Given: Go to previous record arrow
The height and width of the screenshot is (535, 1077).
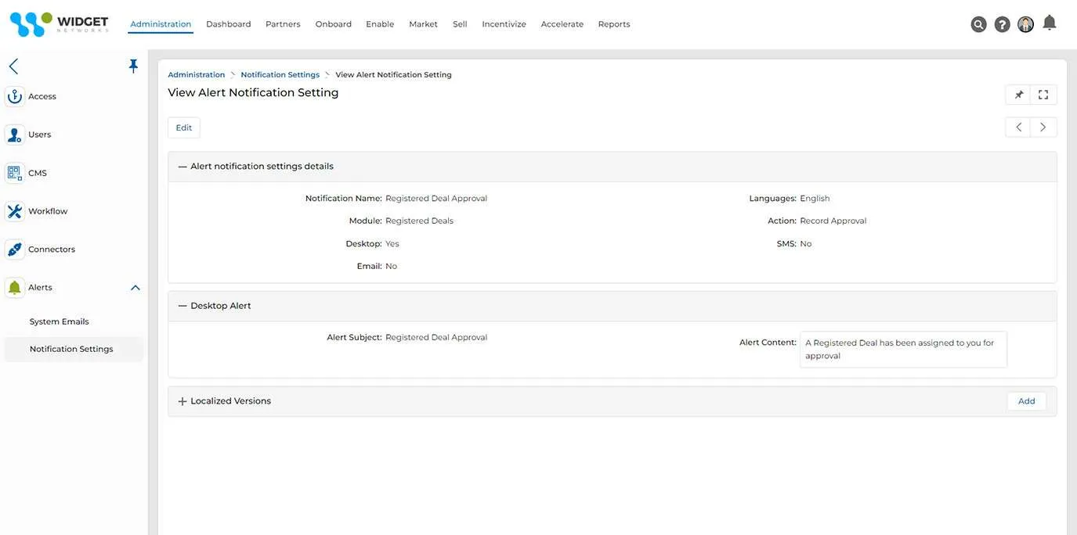Looking at the screenshot, I should [x=1018, y=127].
